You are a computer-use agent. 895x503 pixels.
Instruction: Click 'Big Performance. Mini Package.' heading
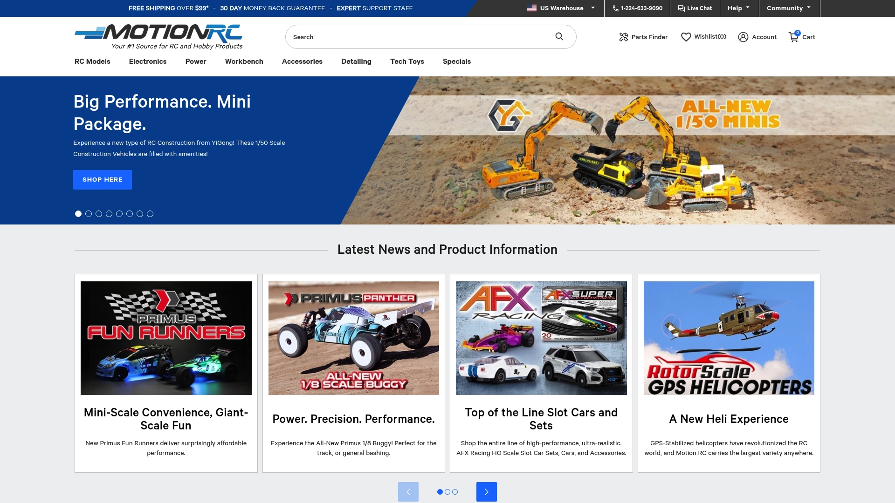point(162,113)
